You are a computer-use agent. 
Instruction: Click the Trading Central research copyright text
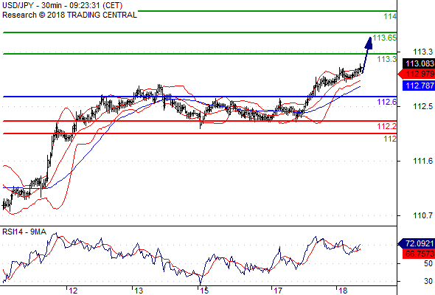tap(69, 15)
